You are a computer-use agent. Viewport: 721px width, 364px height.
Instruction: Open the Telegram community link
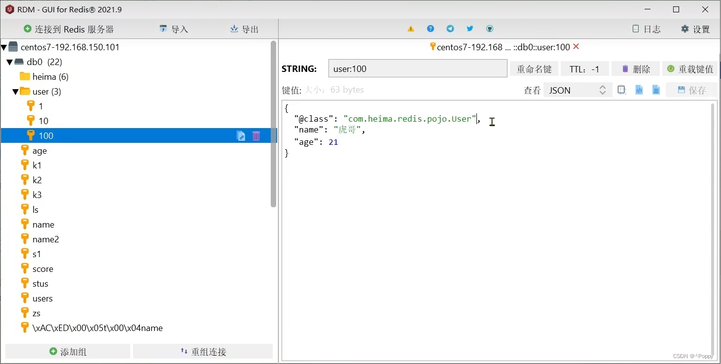coord(450,29)
